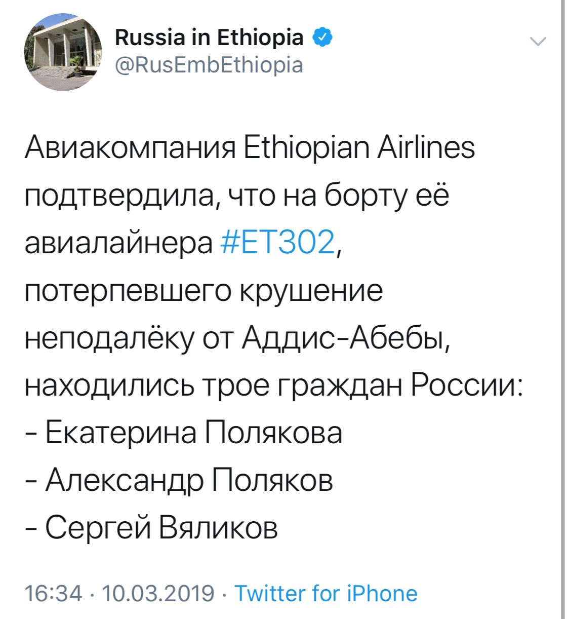
Task: Click the Twitter for iPhone source link
Action: (x=326, y=593)
